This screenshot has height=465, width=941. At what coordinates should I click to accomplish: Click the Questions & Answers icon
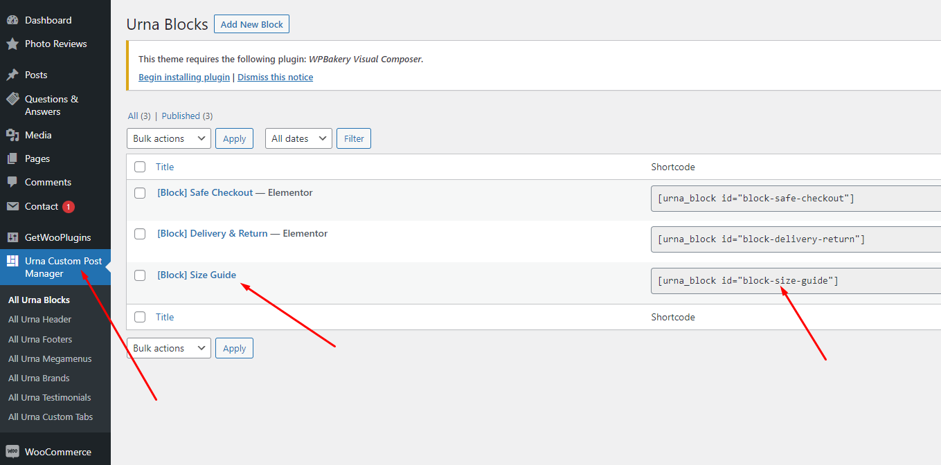click(x=12, y=99)
